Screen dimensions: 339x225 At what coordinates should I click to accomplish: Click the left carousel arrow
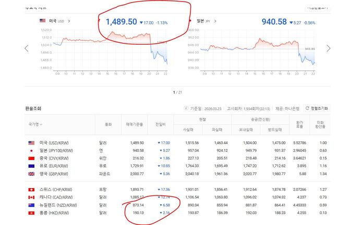coord(27,48)
